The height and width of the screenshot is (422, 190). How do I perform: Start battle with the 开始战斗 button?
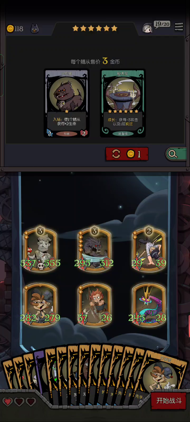[x=169, y=401]
